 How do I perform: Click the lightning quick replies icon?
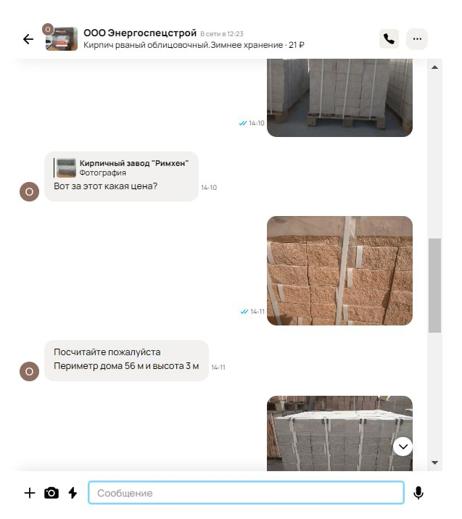click(x=73, y=493)
